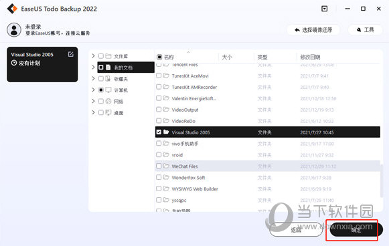Check the VideoOutput folder checkbox
Image resolution: width=389 pixels, height=246 pixels.
pos(159,110)
